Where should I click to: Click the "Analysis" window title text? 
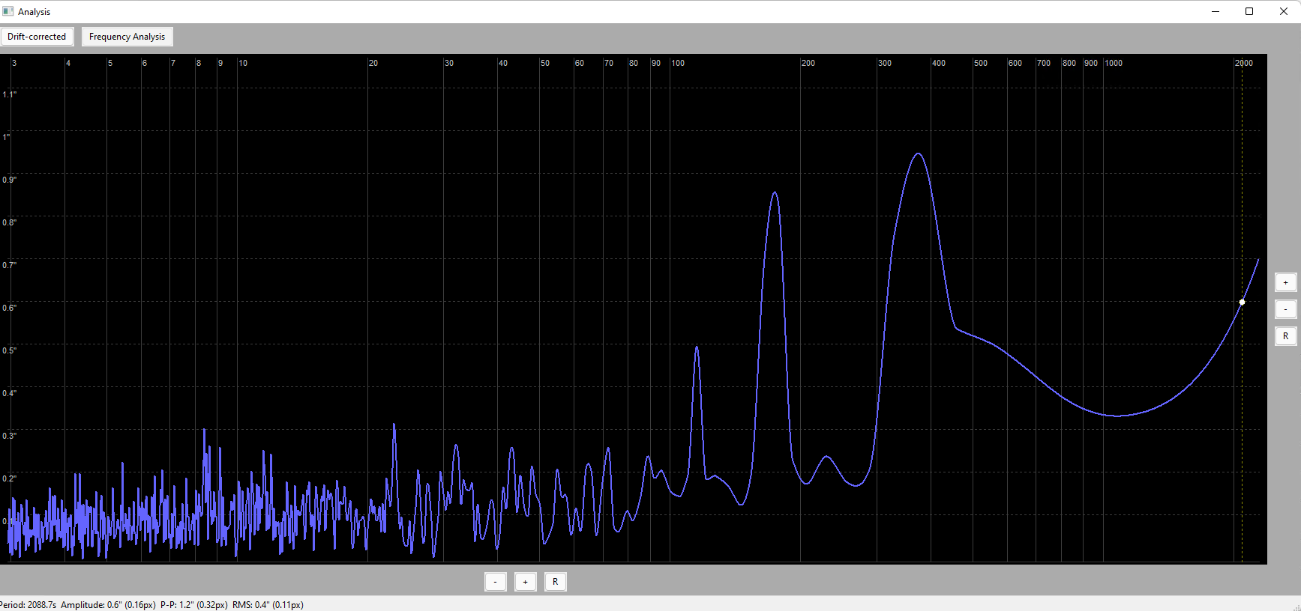click(x=34, y=12)
